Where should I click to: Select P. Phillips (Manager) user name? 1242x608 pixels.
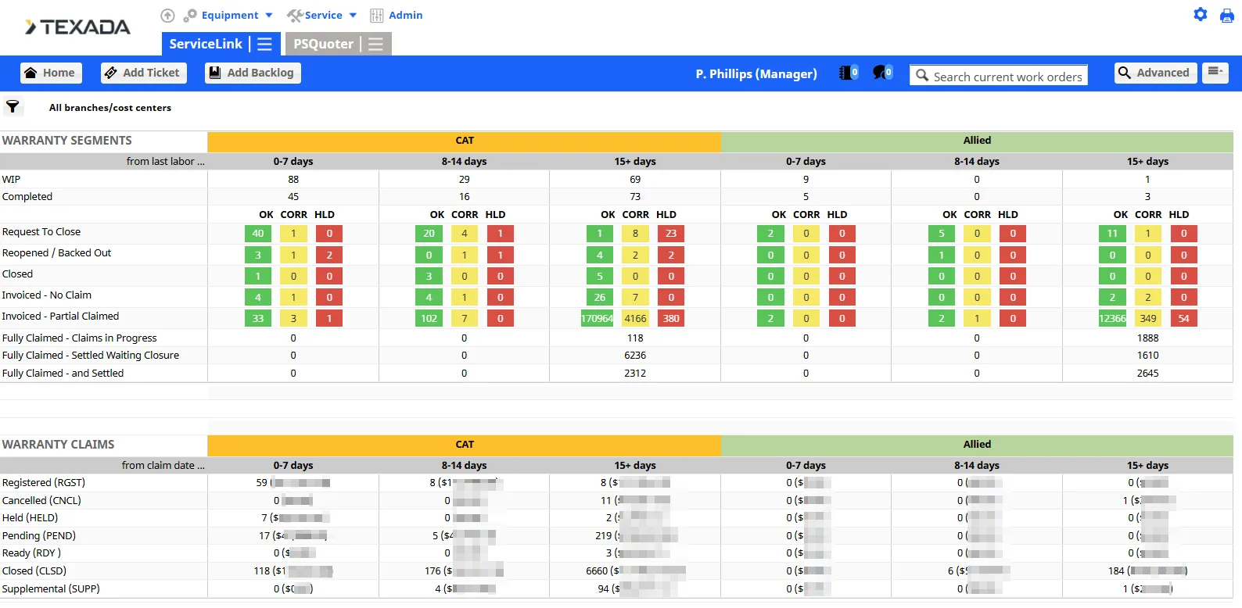(756, 73)
